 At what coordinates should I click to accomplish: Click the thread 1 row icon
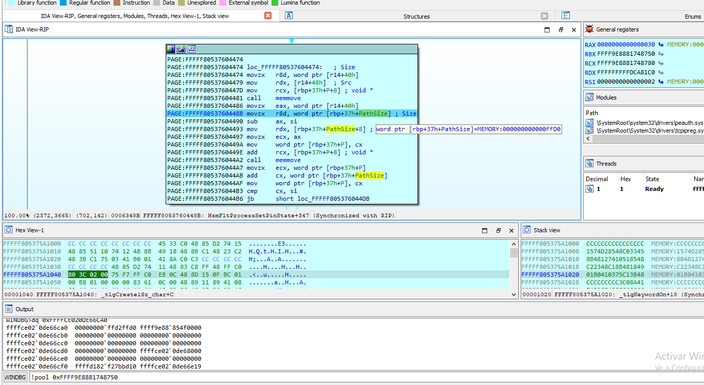click(589, 189)
